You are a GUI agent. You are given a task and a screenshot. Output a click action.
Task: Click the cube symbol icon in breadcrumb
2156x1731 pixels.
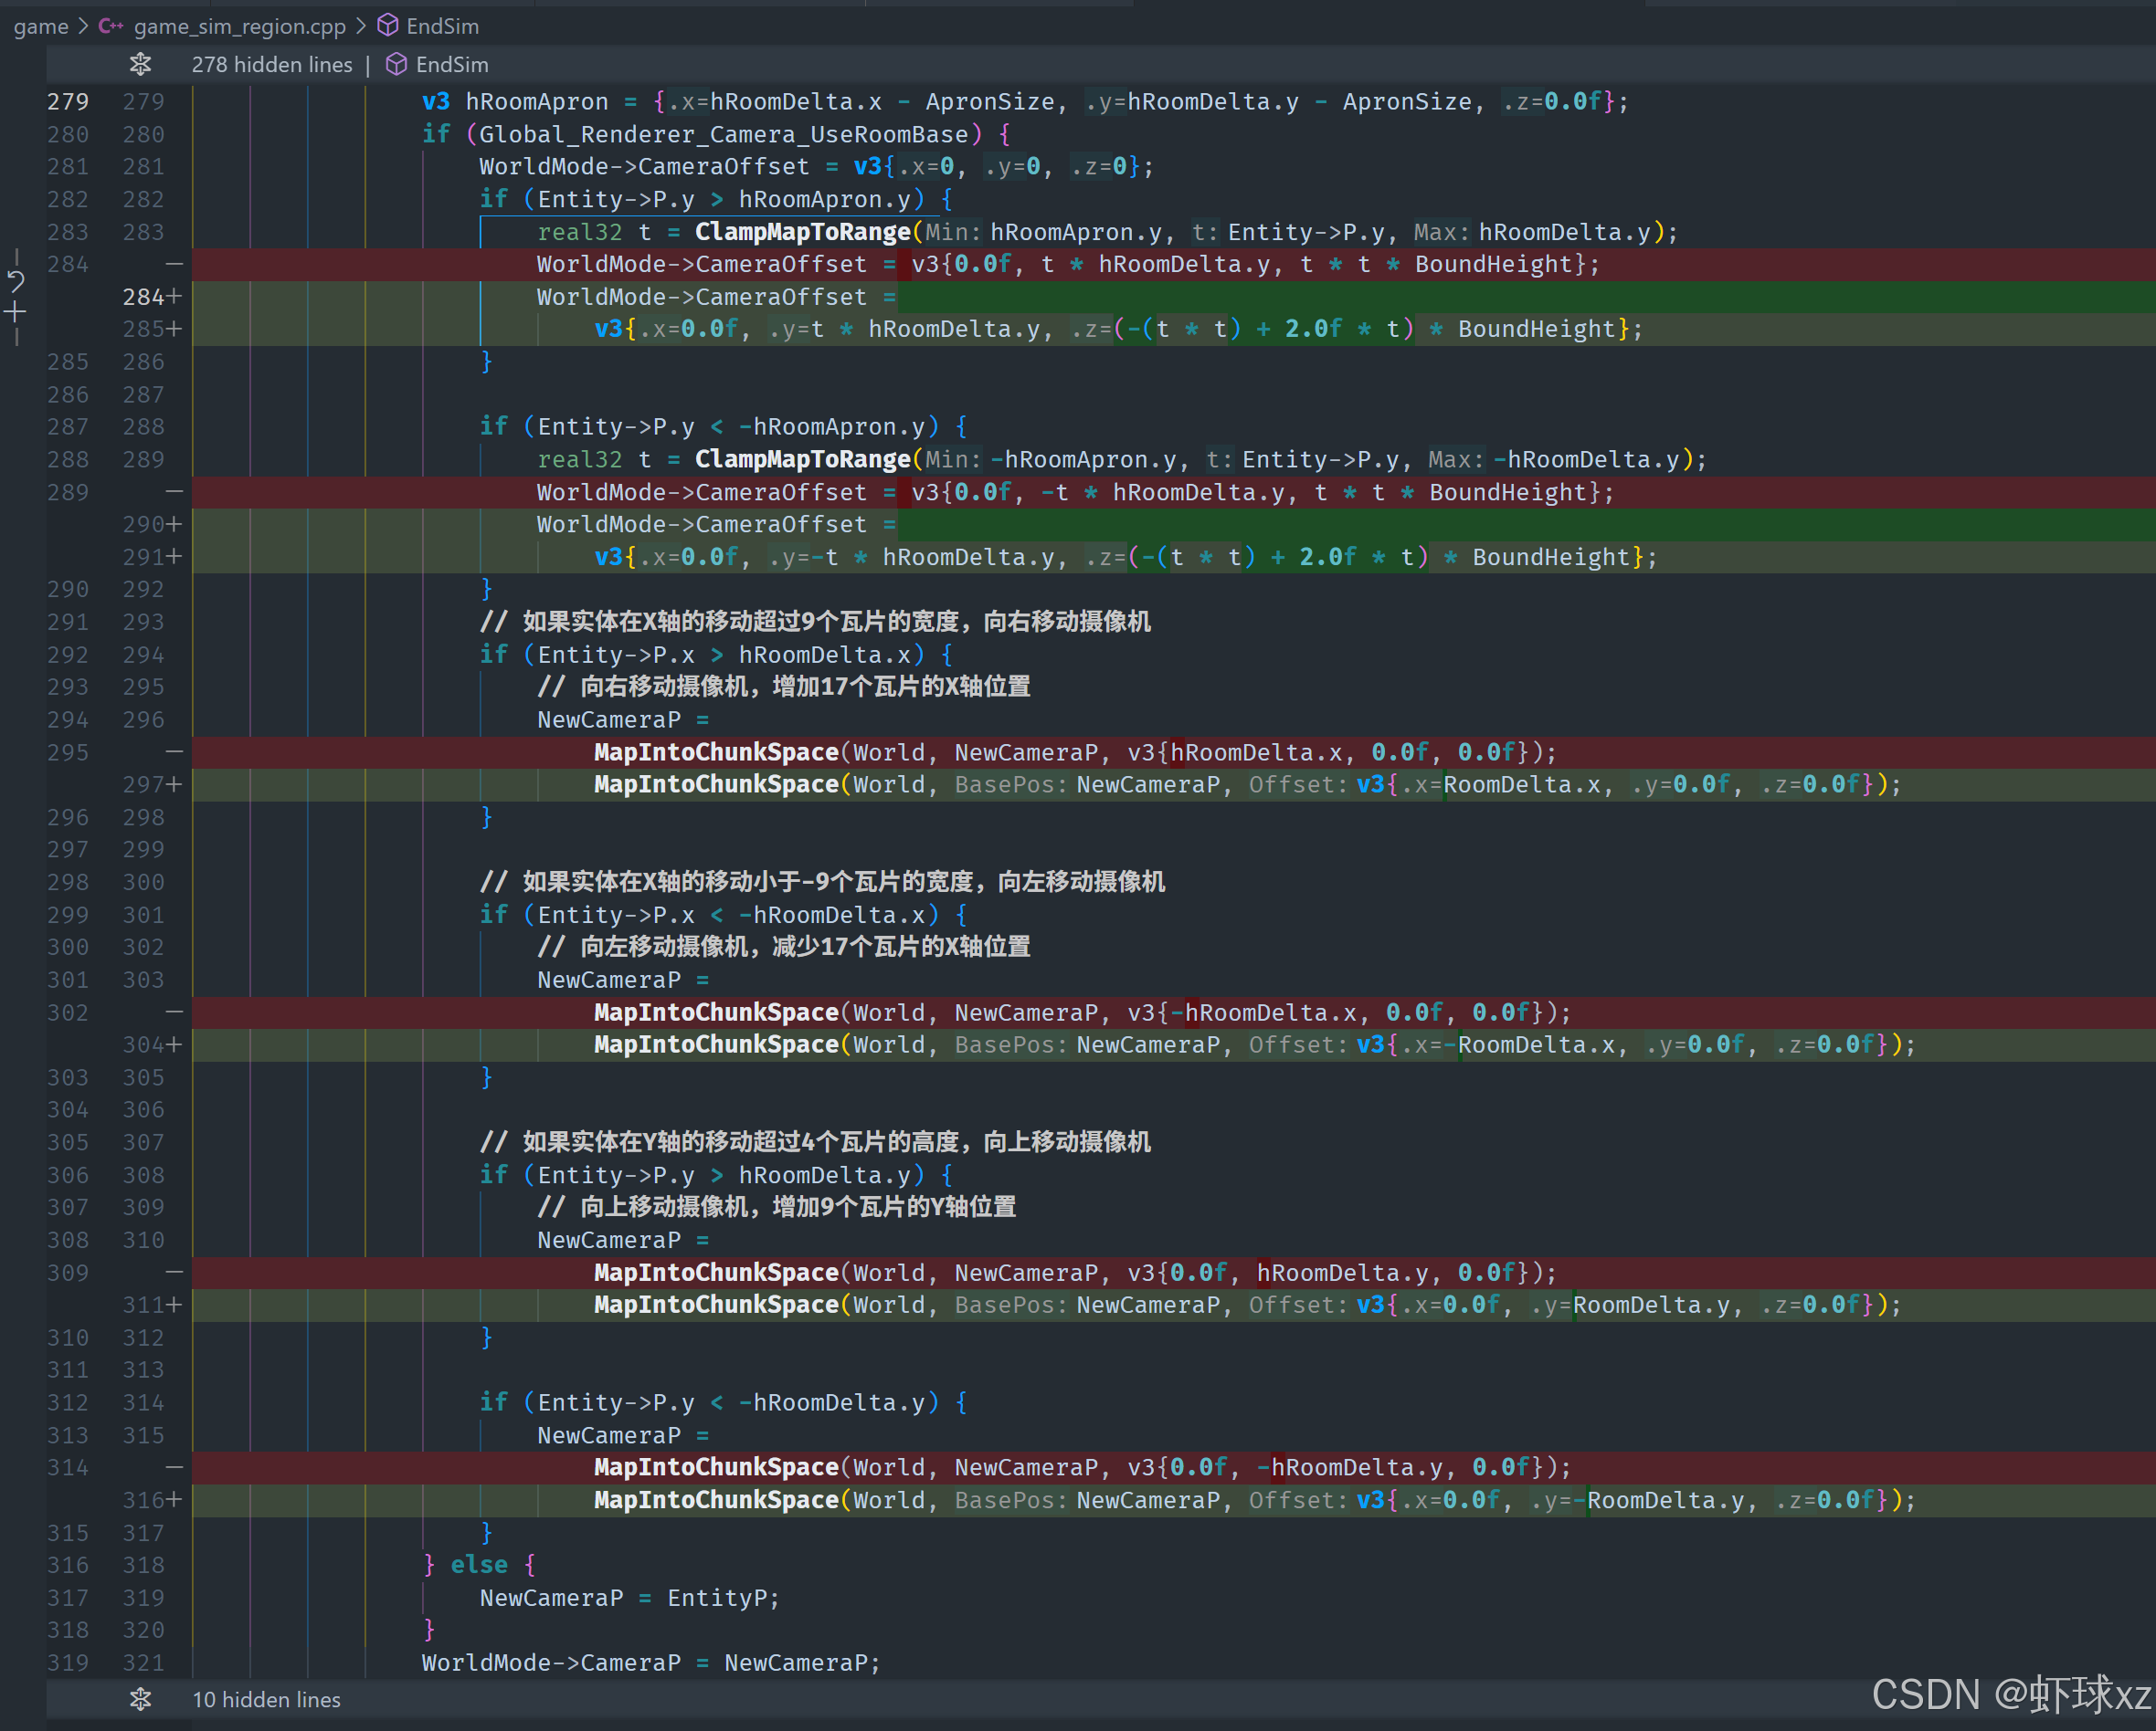tap(388, 26)
